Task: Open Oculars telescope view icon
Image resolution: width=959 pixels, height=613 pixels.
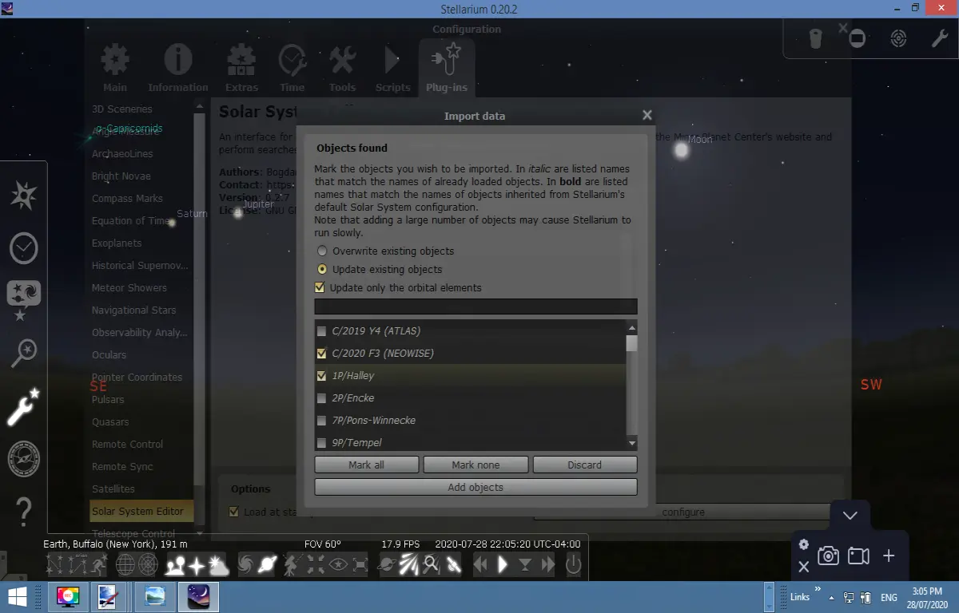Action: coord(815,38)
